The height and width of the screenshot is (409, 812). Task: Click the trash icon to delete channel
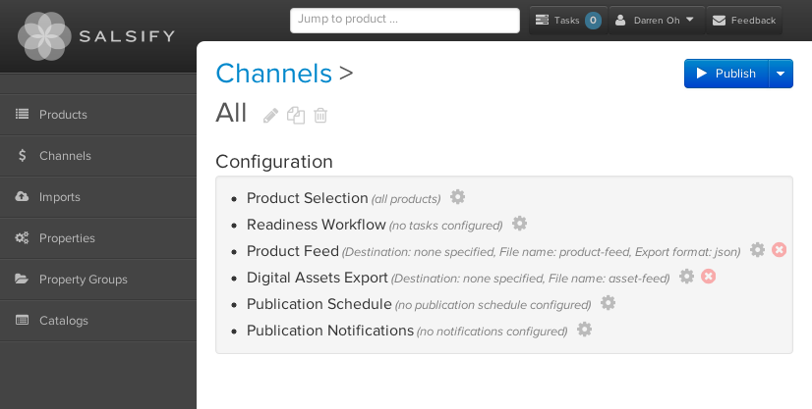(320, 115)
